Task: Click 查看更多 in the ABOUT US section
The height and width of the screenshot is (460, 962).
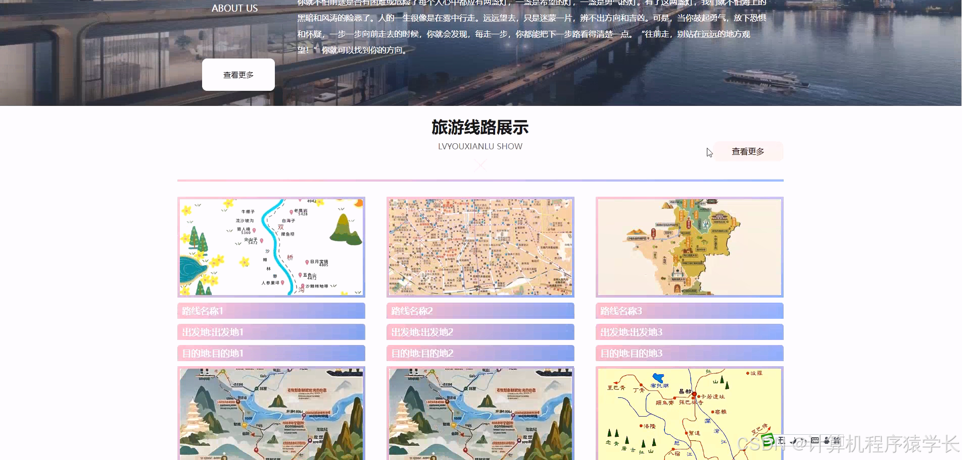Action: [238, 74]
